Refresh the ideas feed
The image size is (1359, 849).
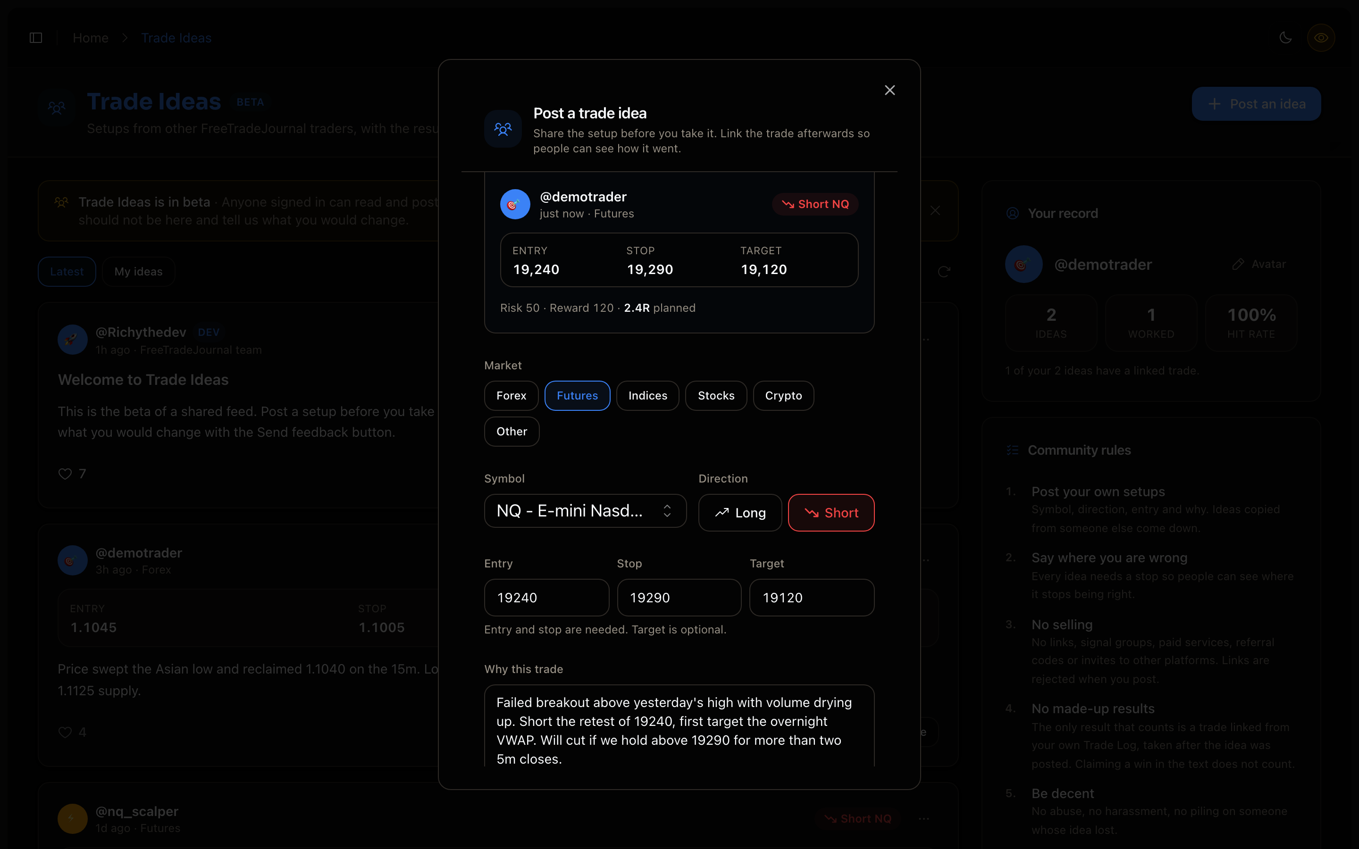[944, 272]
